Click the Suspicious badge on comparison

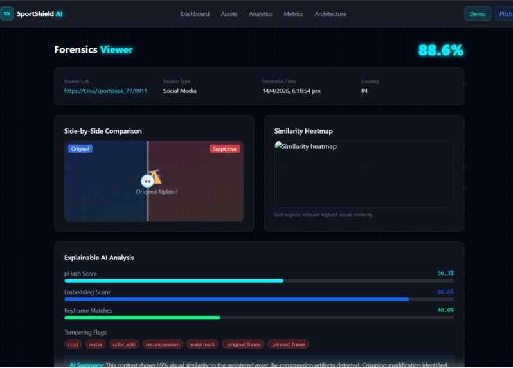point(225,149)
